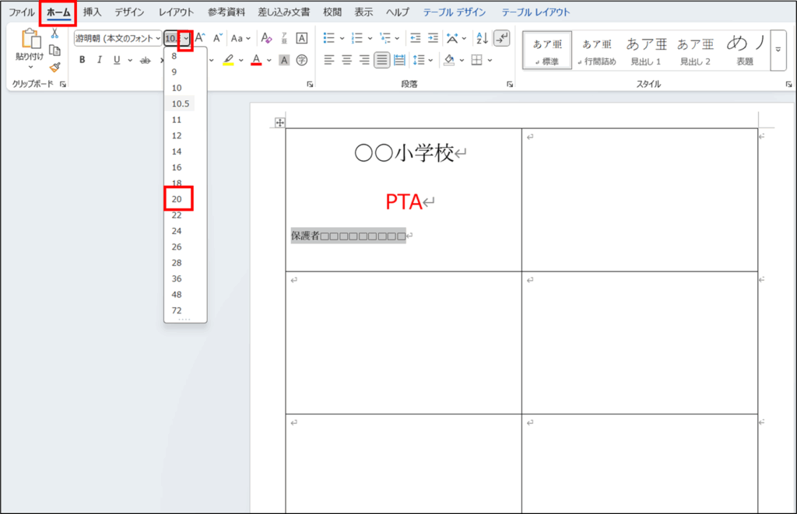Apply the 標準 style

point(547,50)
